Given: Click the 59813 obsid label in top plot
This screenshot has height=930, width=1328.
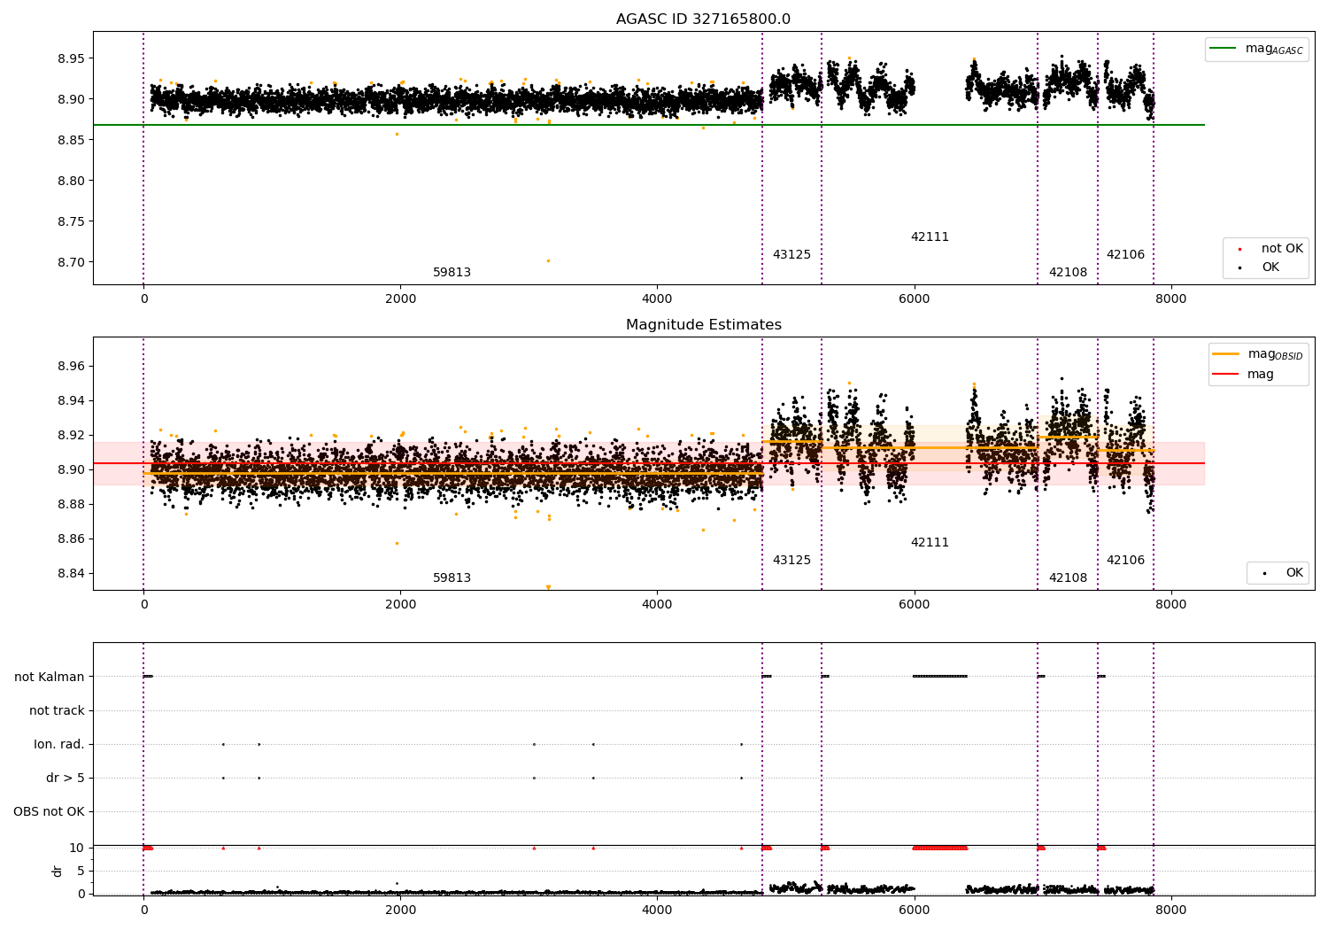Looking at the screenshot, I should (x=452, y=273).
